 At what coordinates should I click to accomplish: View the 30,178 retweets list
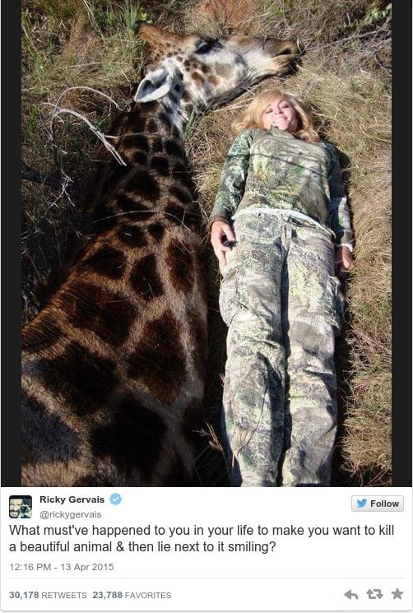48,595
